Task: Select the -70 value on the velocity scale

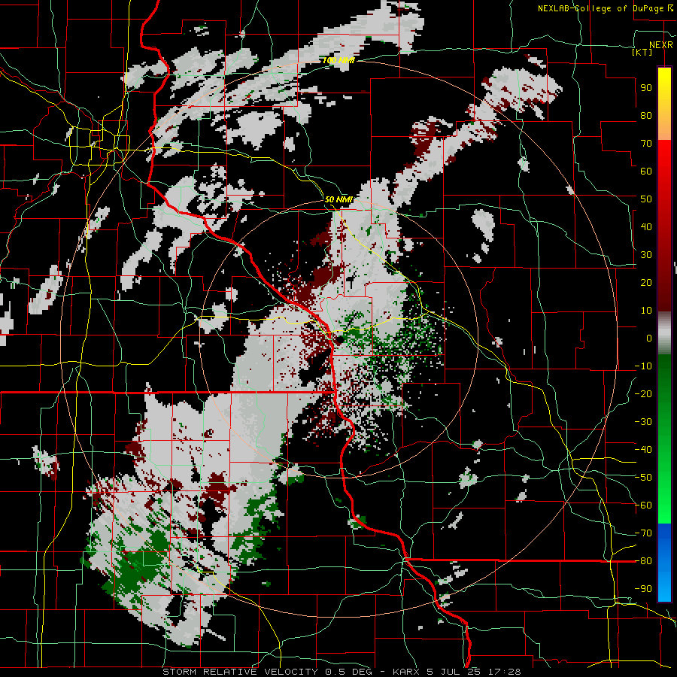Action: tap(643, 533)
